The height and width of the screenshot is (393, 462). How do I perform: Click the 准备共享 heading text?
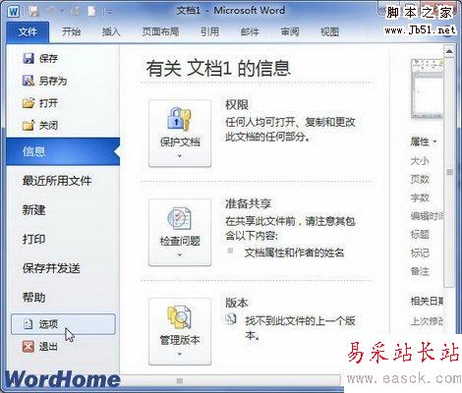[248, 203]
